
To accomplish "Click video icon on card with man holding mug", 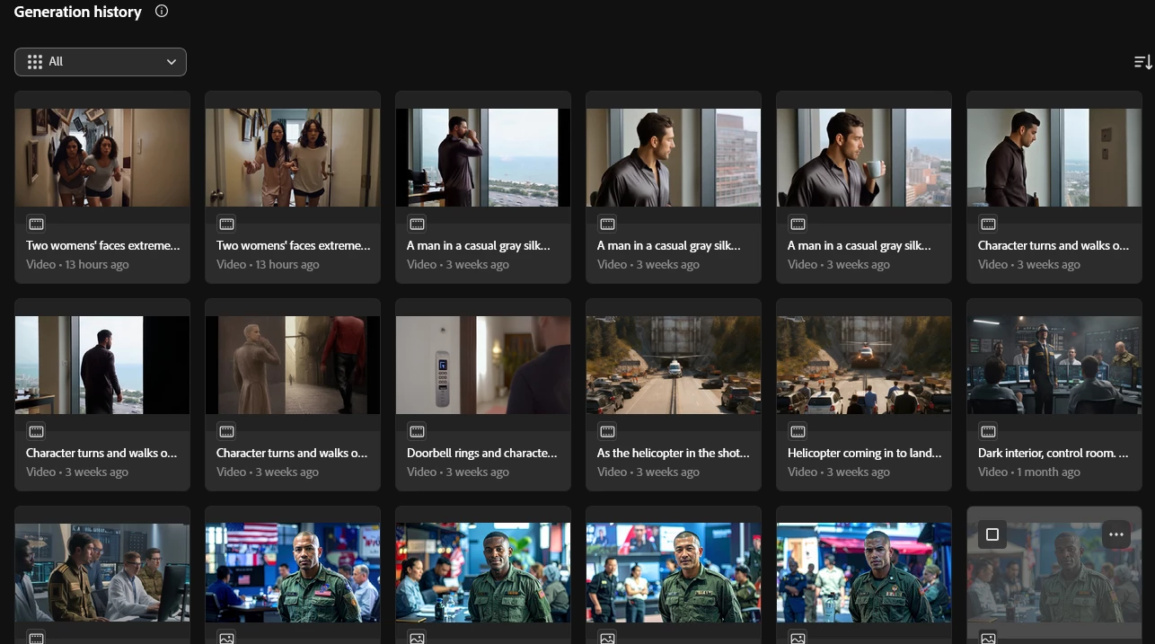I will [798, 224].
